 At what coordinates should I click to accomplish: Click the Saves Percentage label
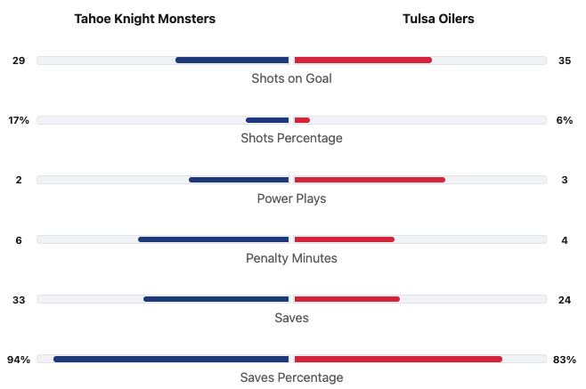291,377
